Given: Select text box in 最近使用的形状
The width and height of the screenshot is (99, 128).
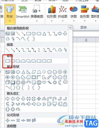Looking at the screenshot, I should click(8, 33).
